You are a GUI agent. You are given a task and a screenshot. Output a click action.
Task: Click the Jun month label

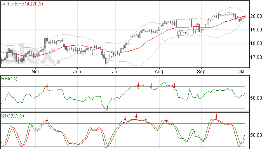(77, 71)
